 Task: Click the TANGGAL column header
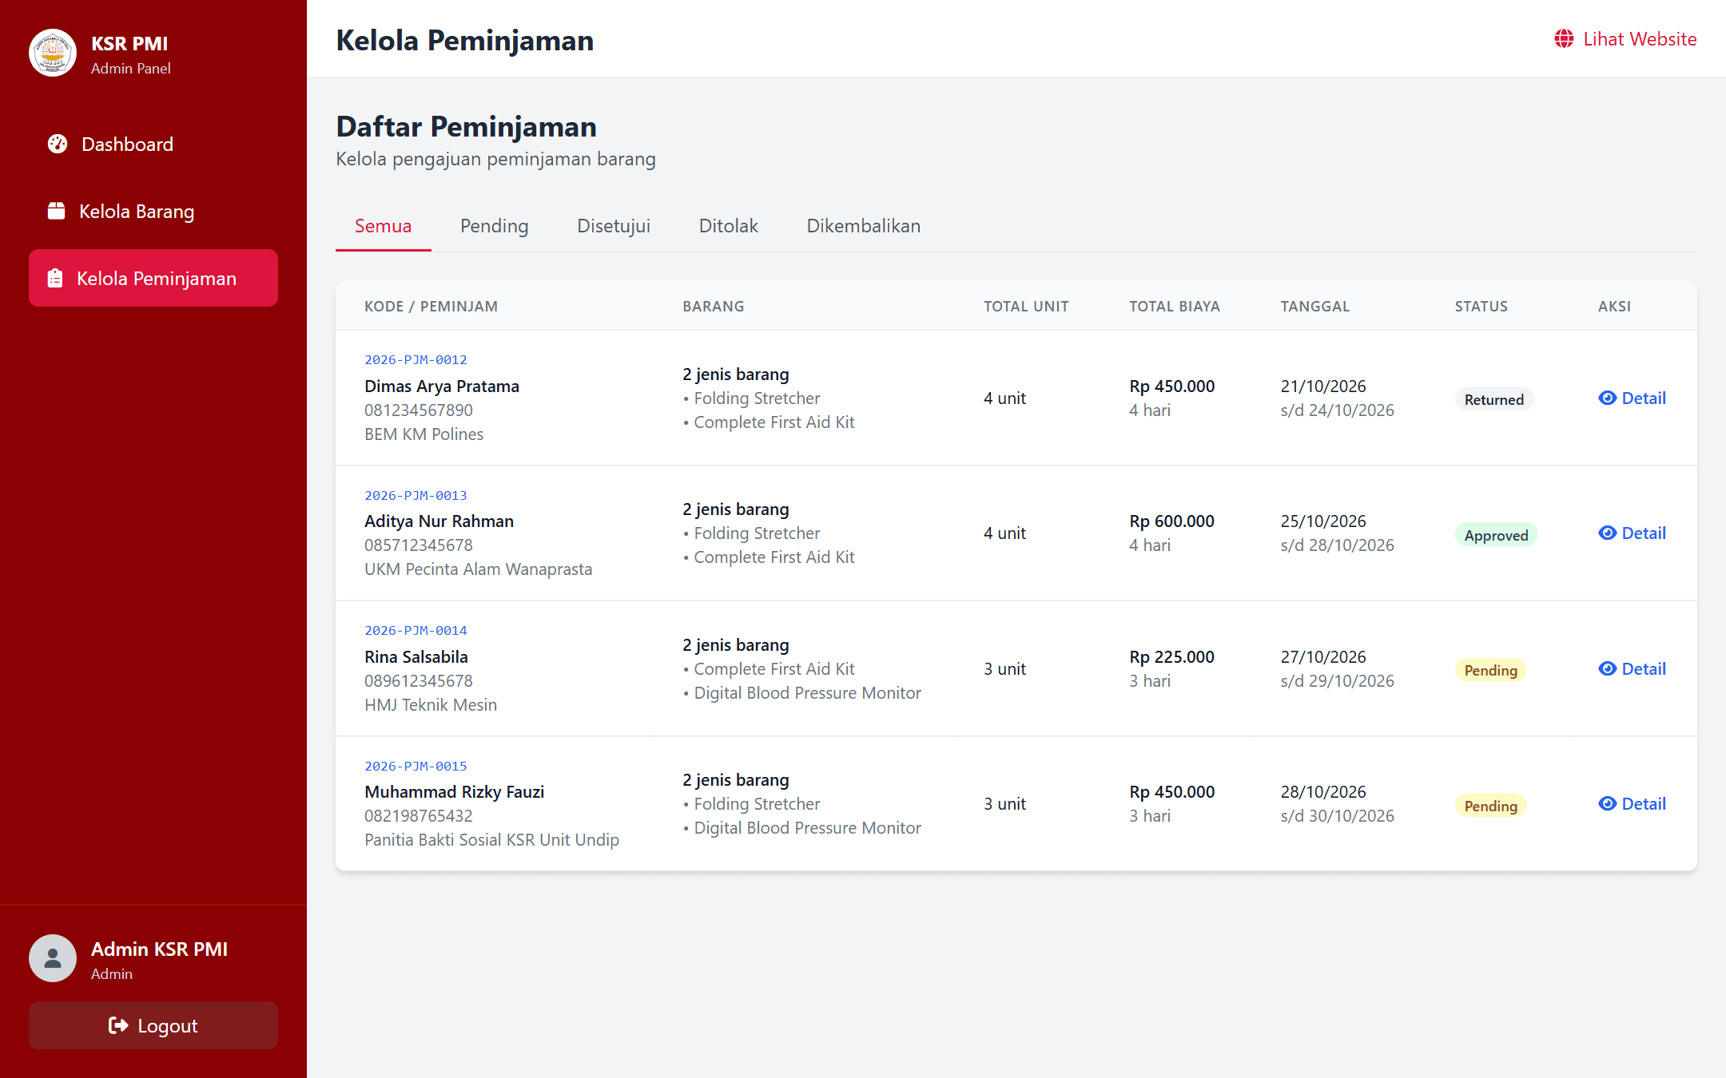click(x=1314, y=306)
